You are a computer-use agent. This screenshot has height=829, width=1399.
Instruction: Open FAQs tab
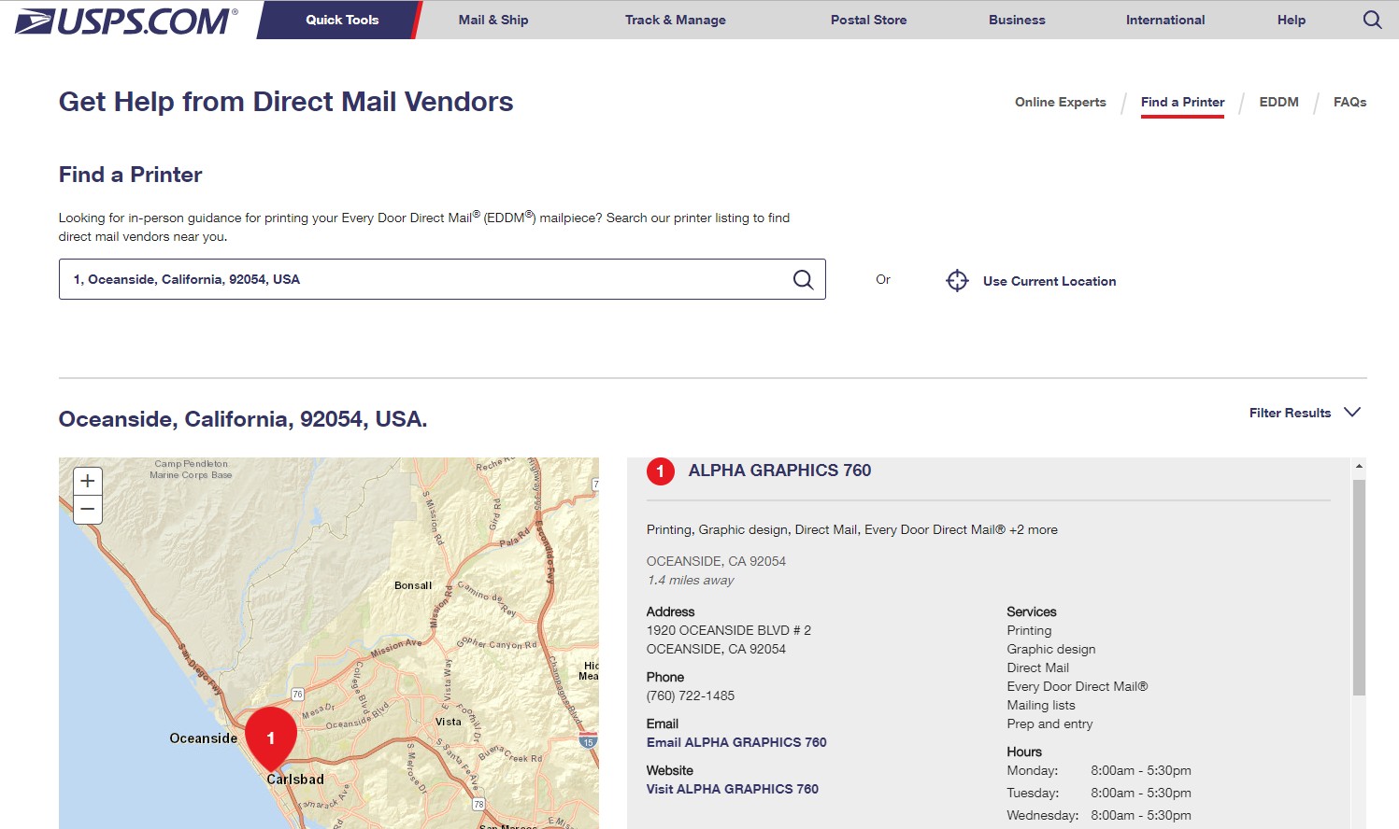click(1349, 102)
